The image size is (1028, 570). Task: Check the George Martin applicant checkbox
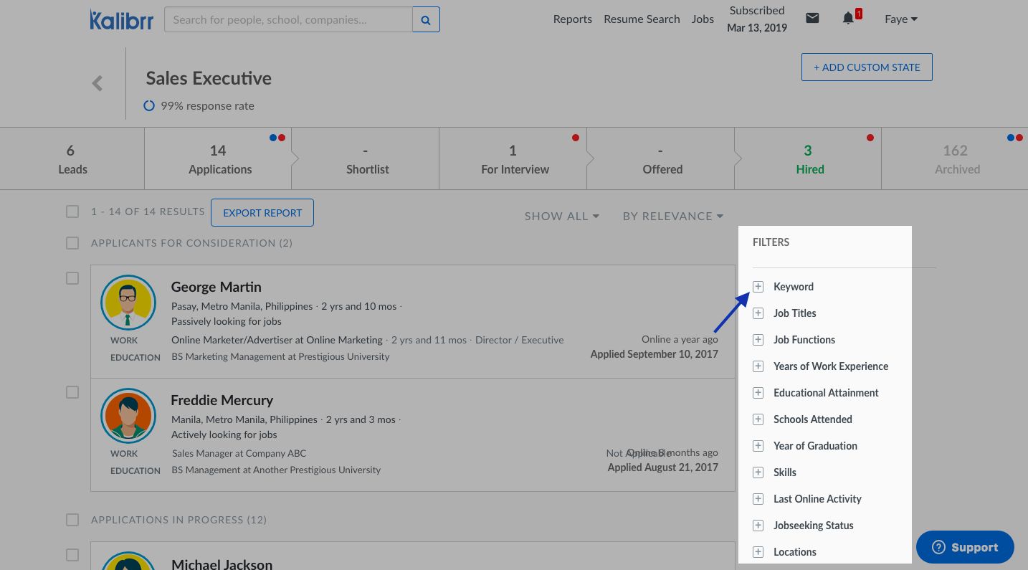coord(72,278)
